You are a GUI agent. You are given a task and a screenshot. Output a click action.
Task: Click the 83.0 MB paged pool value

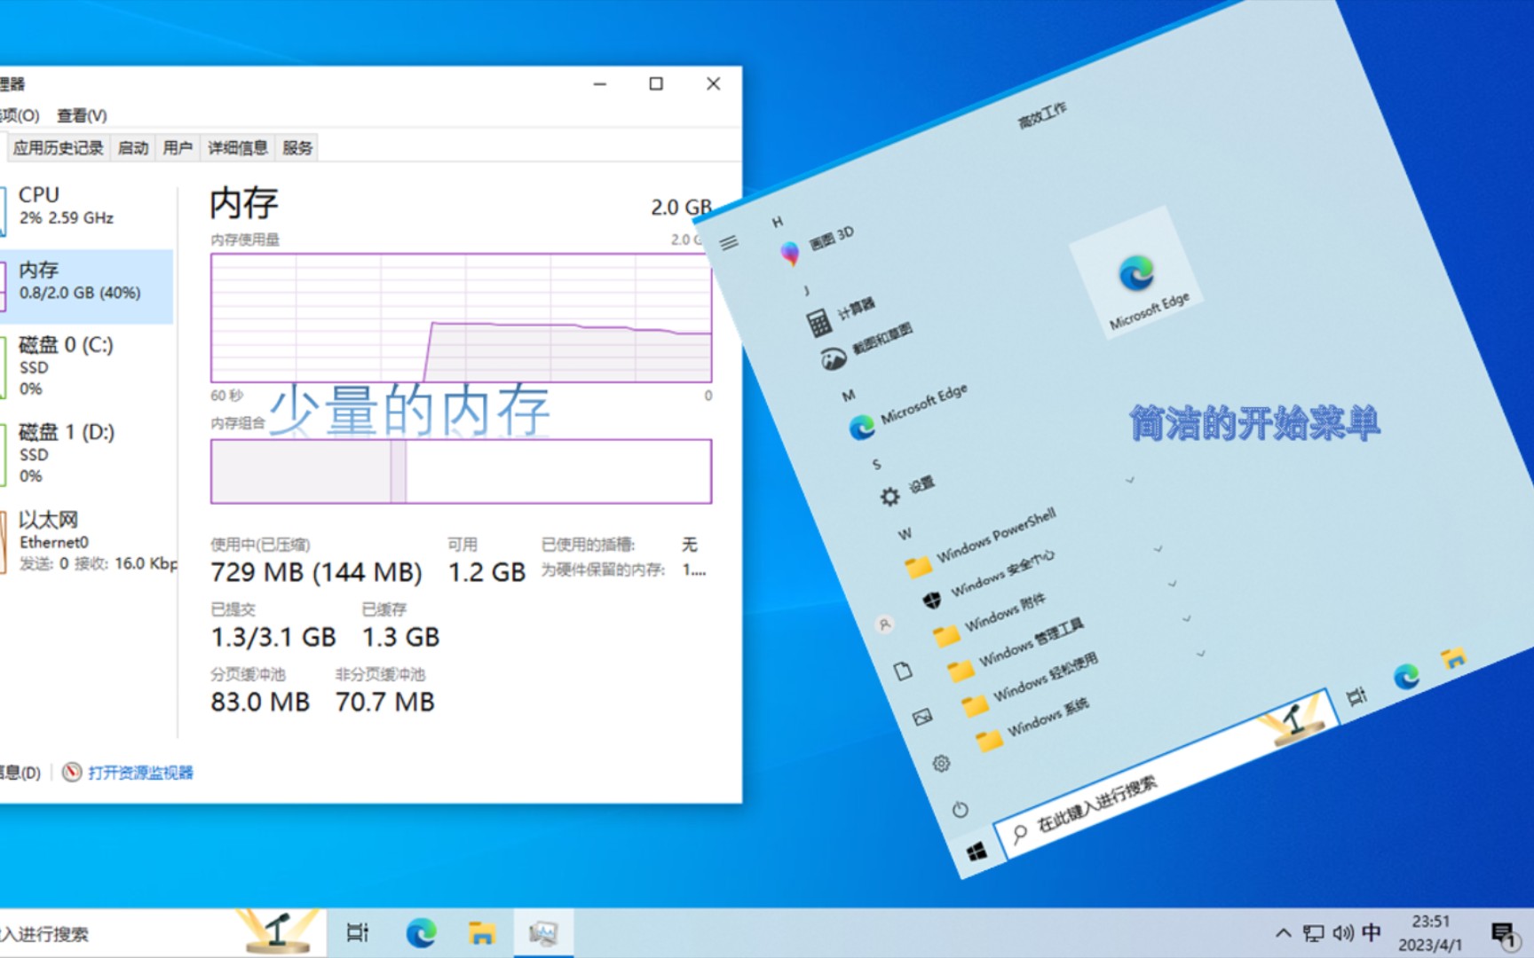coord(260,702)
